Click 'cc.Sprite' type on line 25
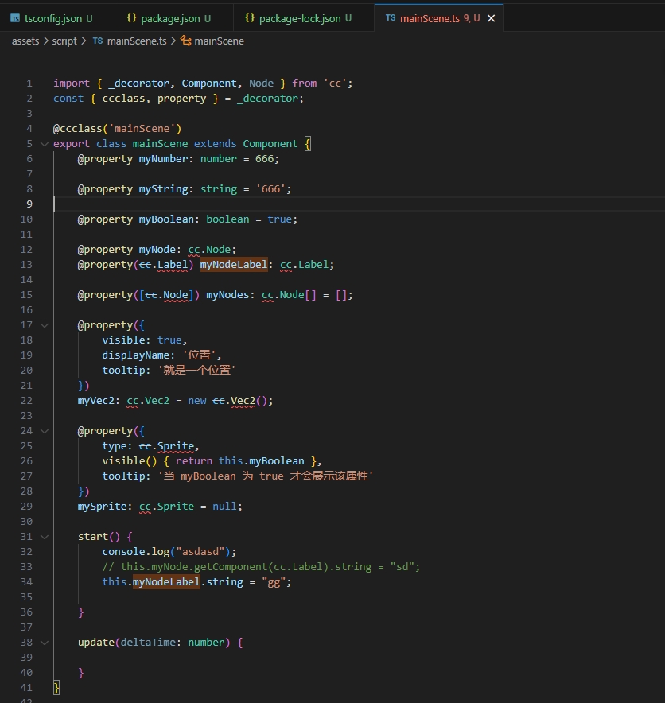The width and height of the screenshot is (665, 703). [x=166, y=446]
